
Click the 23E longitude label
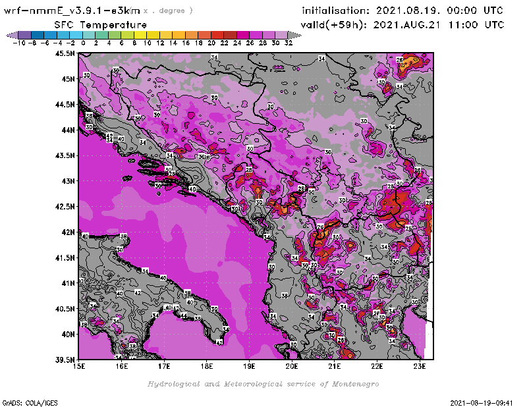[420, 366]
